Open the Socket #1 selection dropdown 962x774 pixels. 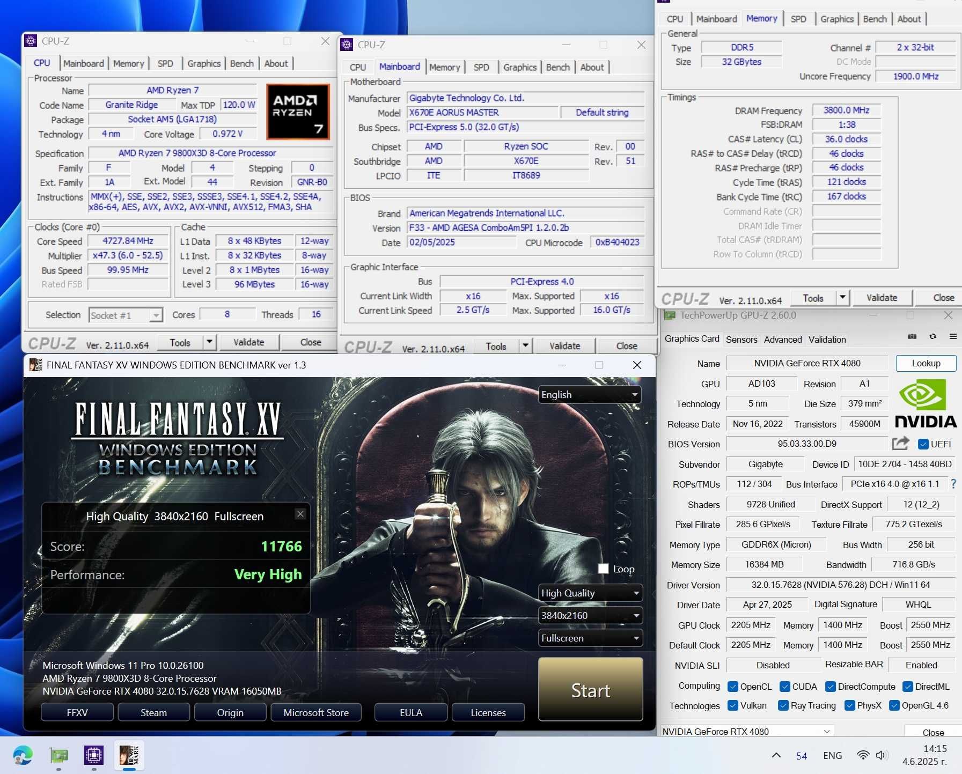pyautogui.click(x=126, y=315)
